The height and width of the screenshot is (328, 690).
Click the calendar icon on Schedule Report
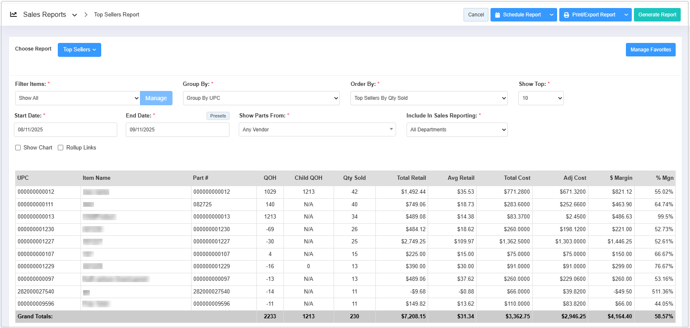(x=498, y=15)
